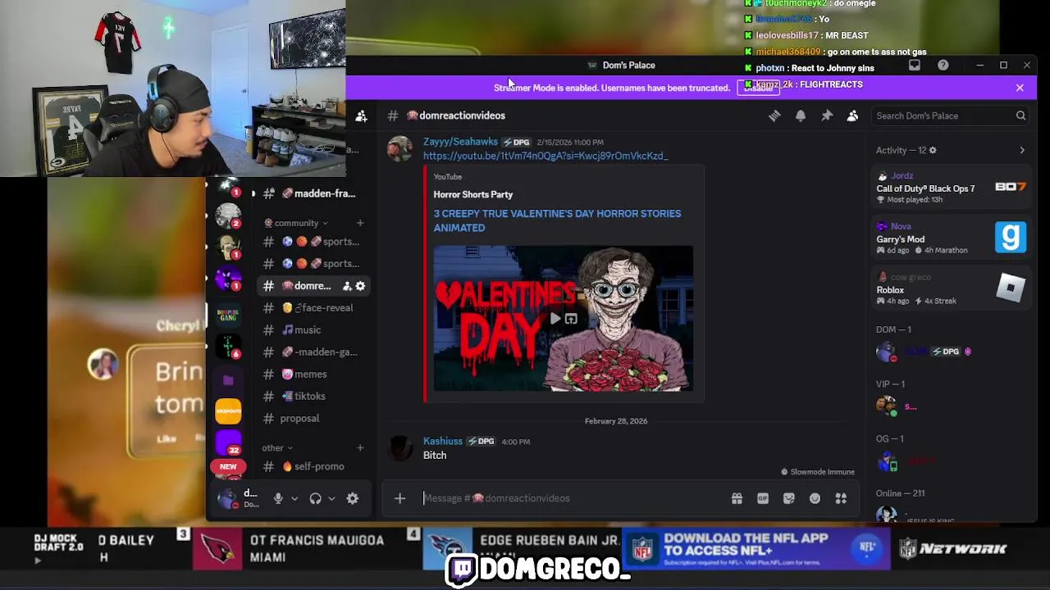Play the Valentine's Day video embed
The image size is (1050, 590).
pyautogui.click(x=555, y=319)
